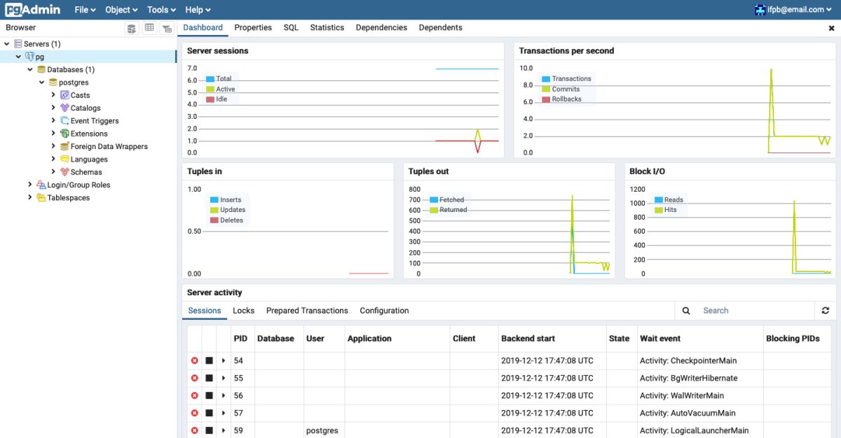
Task: Switch to the Dependencies tab
Action: [381, 28]
